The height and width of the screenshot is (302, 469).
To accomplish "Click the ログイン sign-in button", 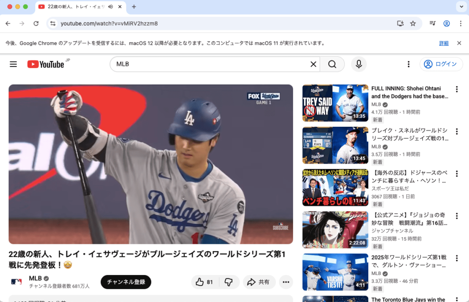I will [x=441, y=64].
